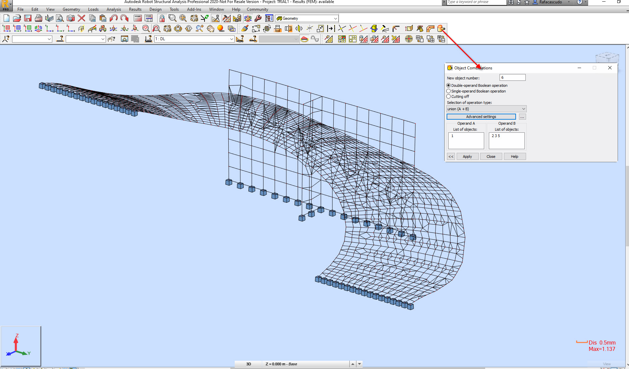The height and width of the screenshot is (369, 629).
Task: Open the Selection of operation type dropdown
Action: click(x=523, y=109)
